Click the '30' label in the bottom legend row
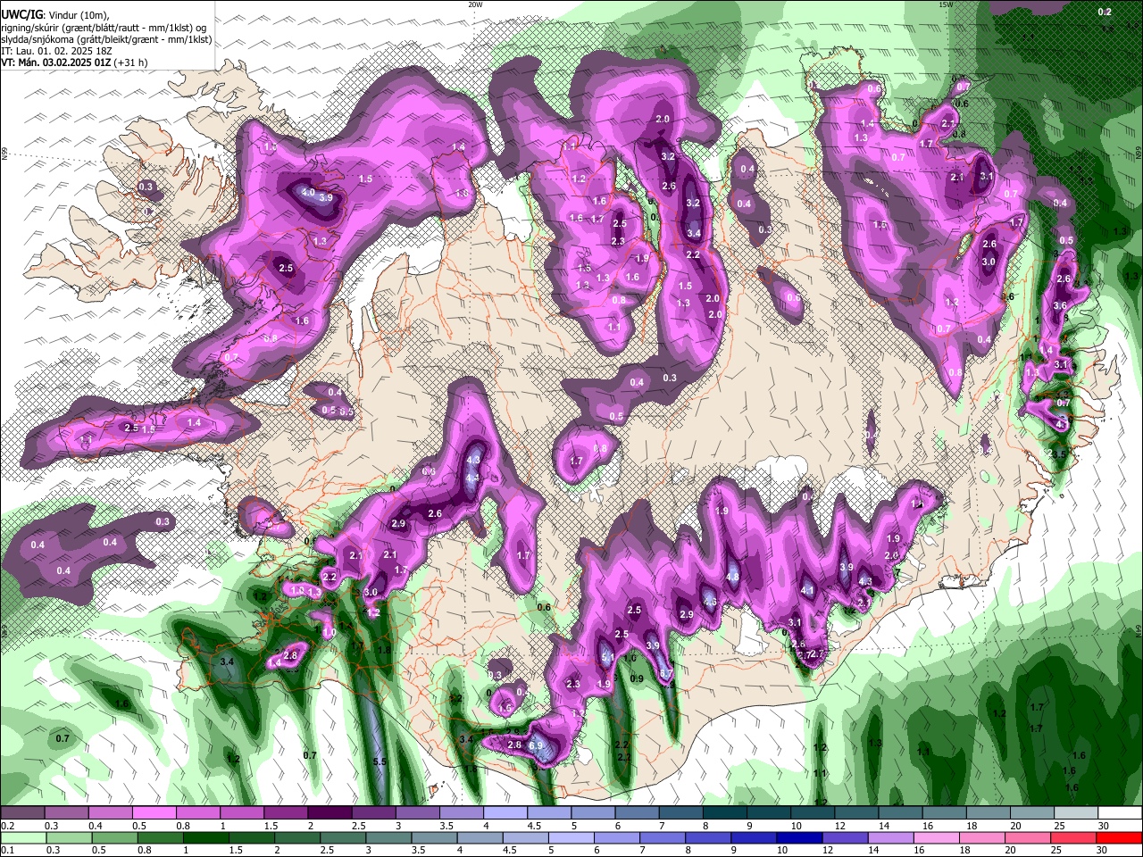Image resolution: width=1143 pixels, height=857 pixels. (1104, 851)
